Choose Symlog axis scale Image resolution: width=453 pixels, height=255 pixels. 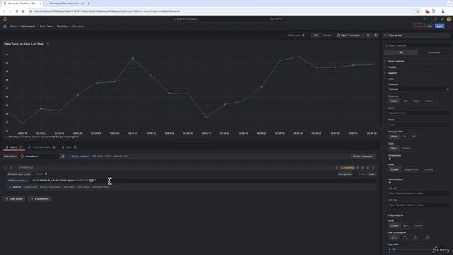(428, 169)
